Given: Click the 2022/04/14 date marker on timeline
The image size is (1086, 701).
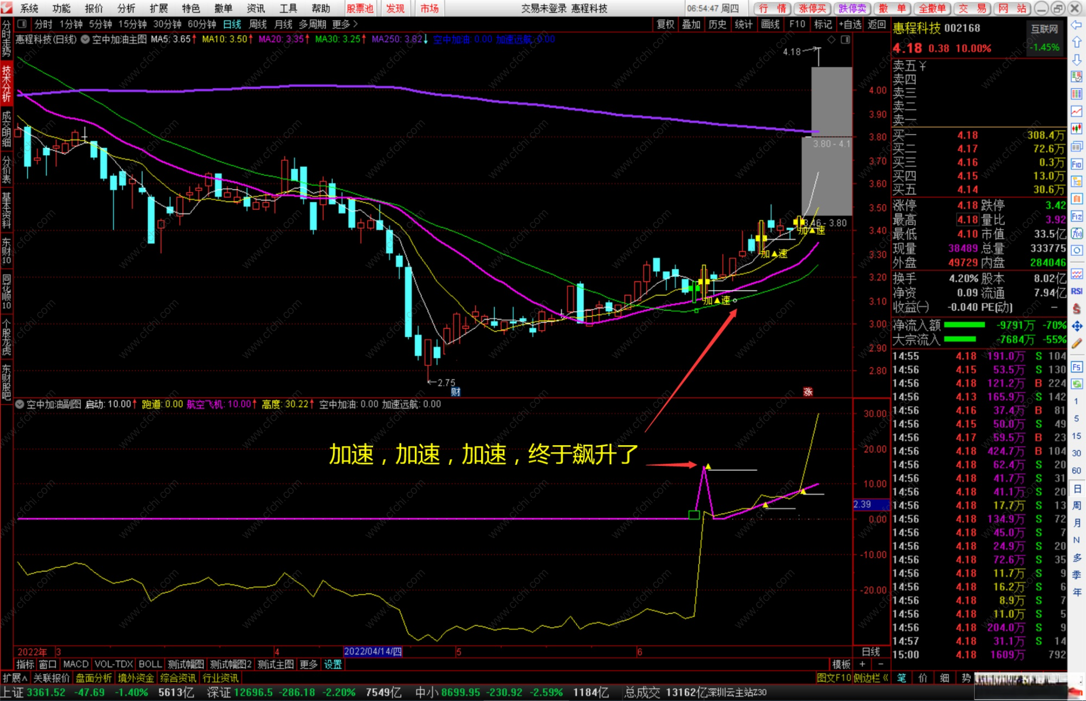Looking at the screenshot, I should pyautogui.click(x=373, y=652).
